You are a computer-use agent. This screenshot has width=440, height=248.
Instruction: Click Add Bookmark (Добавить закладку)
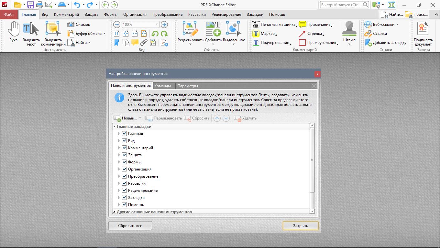coord(386,43)
